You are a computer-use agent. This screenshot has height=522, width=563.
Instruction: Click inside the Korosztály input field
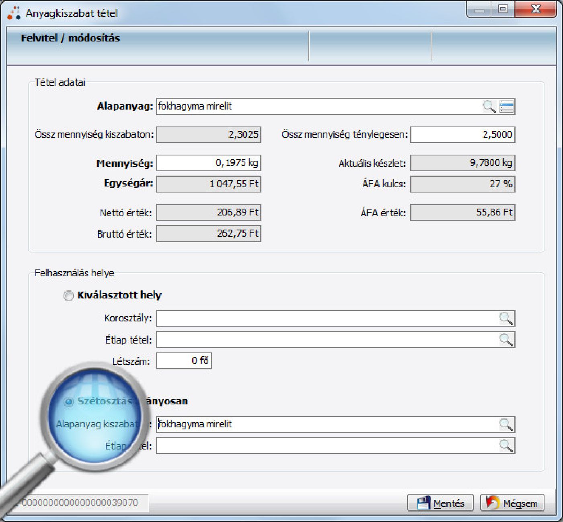pos(326,318)
